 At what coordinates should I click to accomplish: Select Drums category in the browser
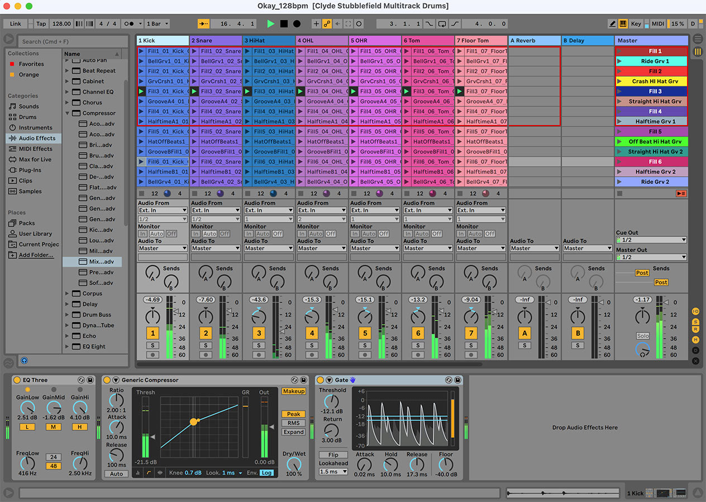point(27,117)
